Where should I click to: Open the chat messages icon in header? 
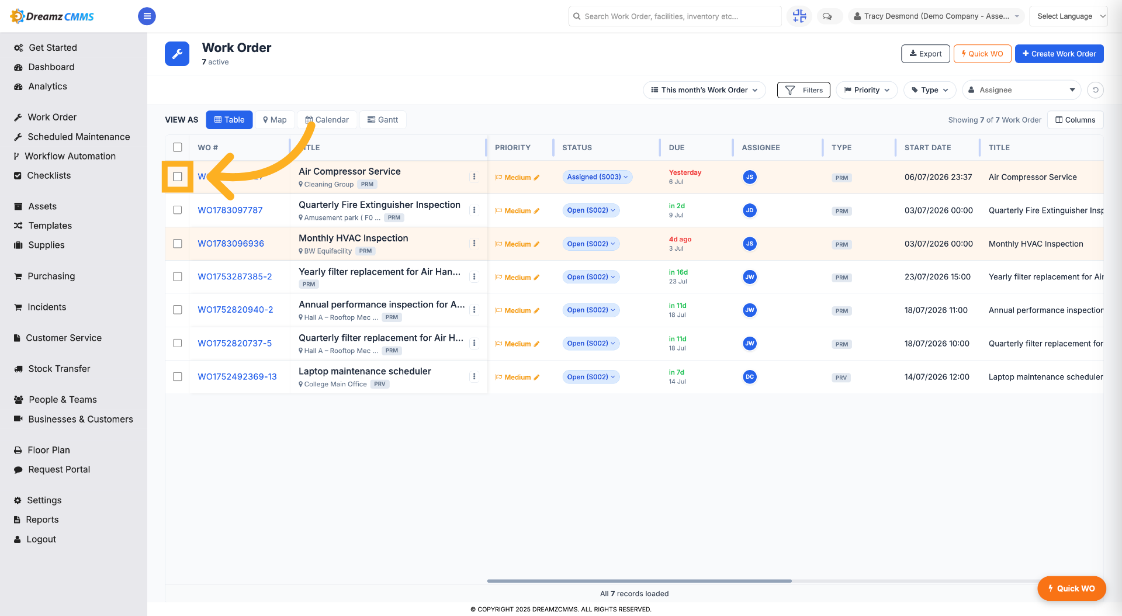[x=827, y=16]
